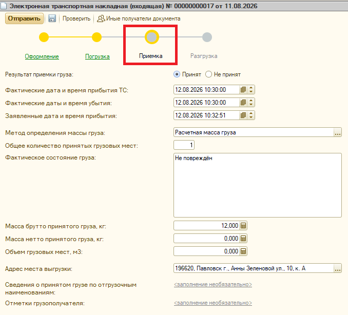This screenshot has width=348, height=315.
Task: Open calculator for Объем грузовых мест
Action: click(x=243, y=251)
